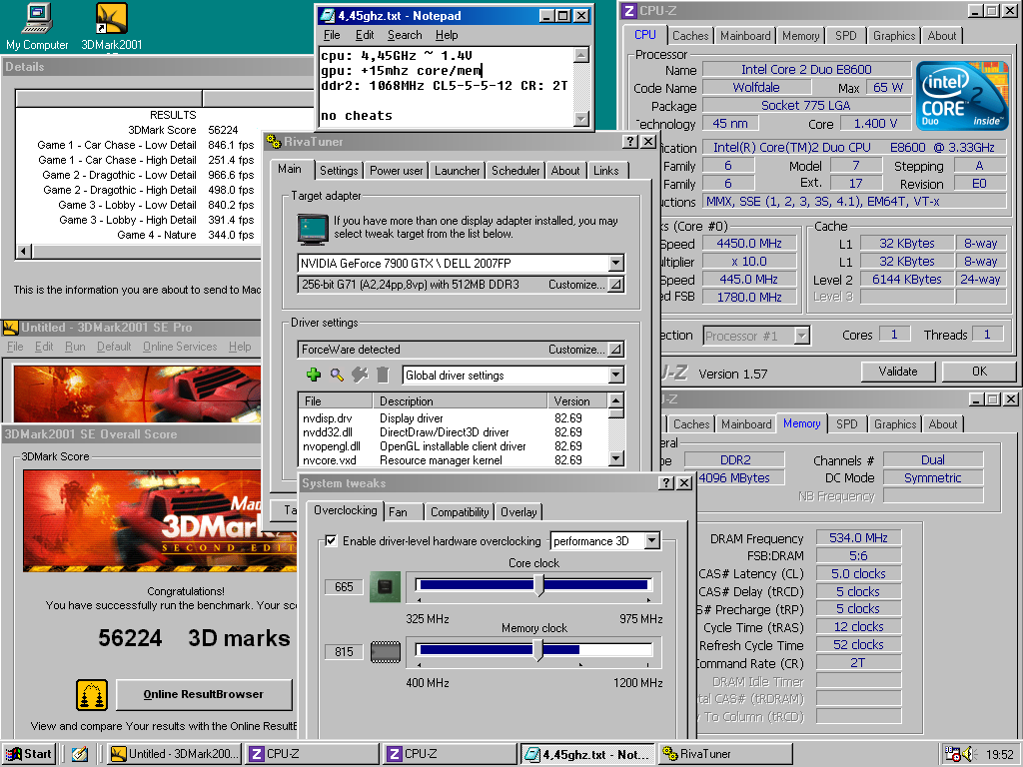Click the Details results horizontal scroll left arrow
Screen dimensions: 1023x767
point(24,251)
